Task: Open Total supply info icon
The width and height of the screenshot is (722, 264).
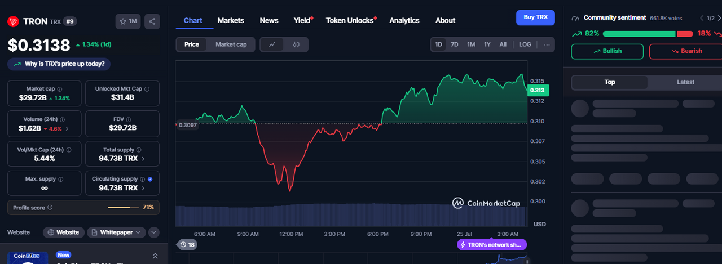Action: pyautogui.click(x=139, y=150)
